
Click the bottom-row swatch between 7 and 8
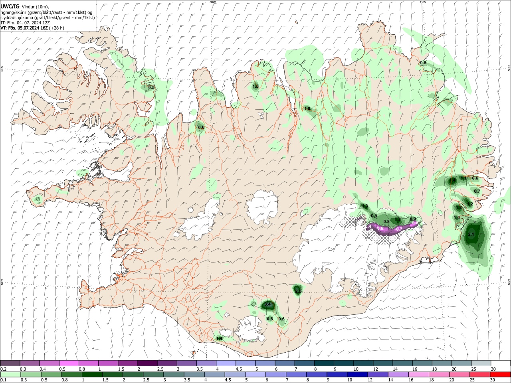(x=295, y=374)
